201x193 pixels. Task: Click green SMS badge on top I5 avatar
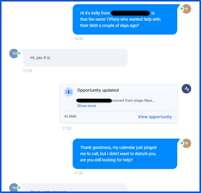pos(182,9)
